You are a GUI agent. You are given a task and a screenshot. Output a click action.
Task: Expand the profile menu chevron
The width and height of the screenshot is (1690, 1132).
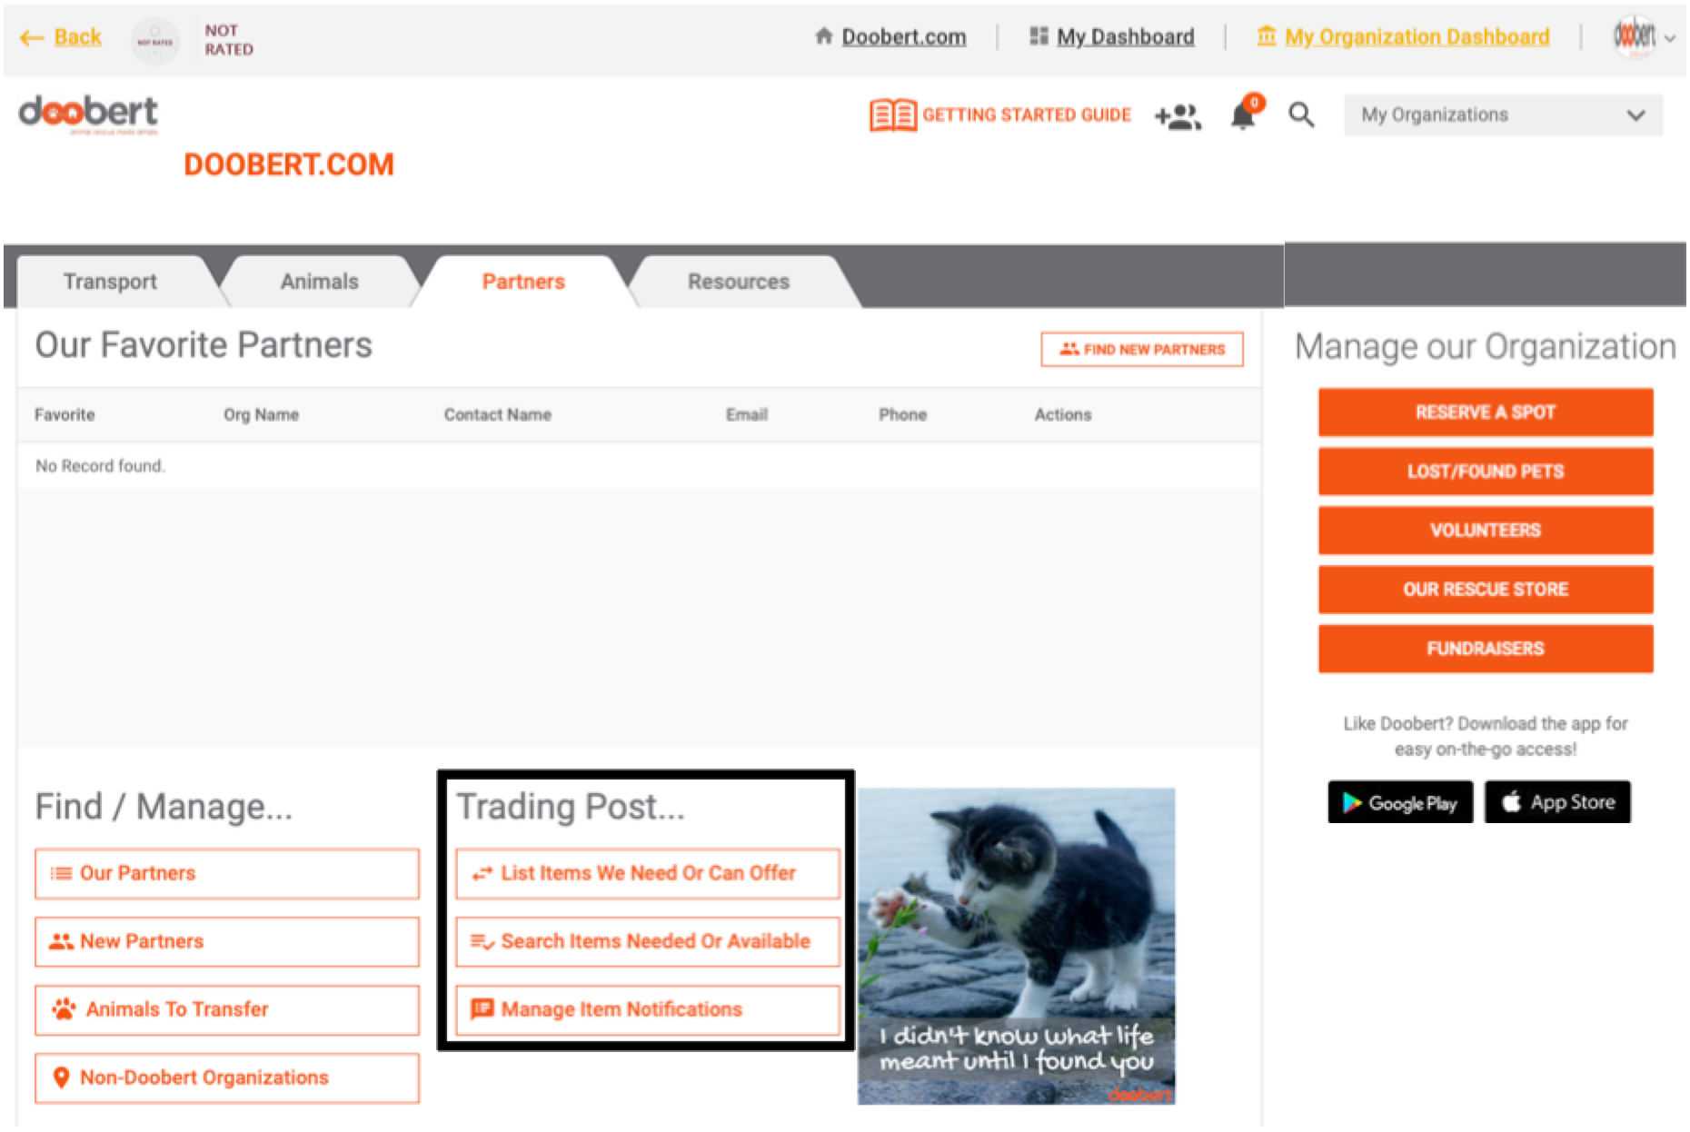pyautogui.click(x=1669, y=38)
